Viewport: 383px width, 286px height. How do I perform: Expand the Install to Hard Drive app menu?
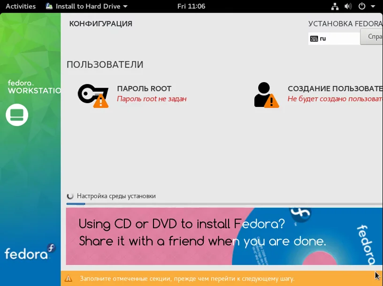click(87, 6)
